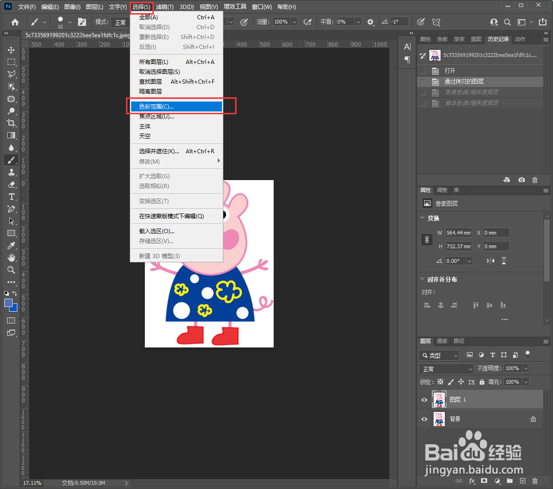Toggle visibility of 背景 layer
Viewport: 553px width, 489px height.
424,419
